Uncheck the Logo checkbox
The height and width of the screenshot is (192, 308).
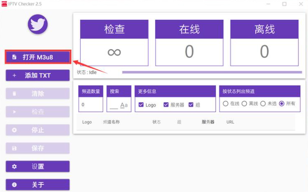pyautogui.click(x=141, y=105)
